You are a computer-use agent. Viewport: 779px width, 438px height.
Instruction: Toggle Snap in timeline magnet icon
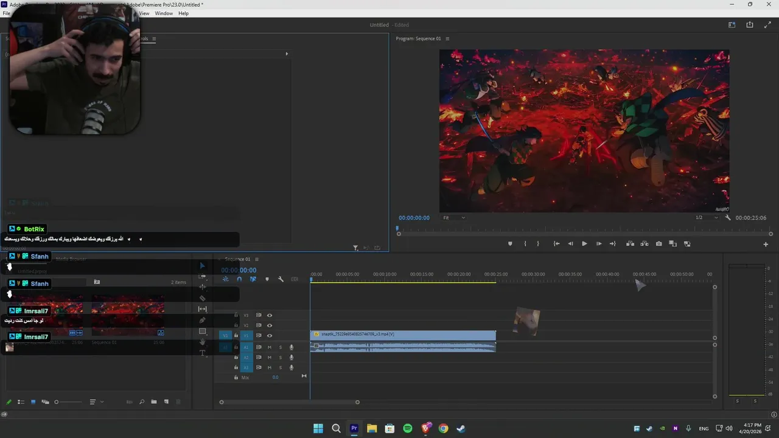239,279
